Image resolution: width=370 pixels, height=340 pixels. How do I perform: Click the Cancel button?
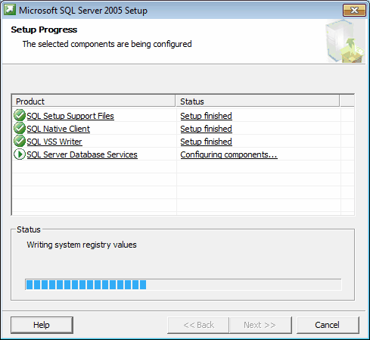tap(328, 325)
